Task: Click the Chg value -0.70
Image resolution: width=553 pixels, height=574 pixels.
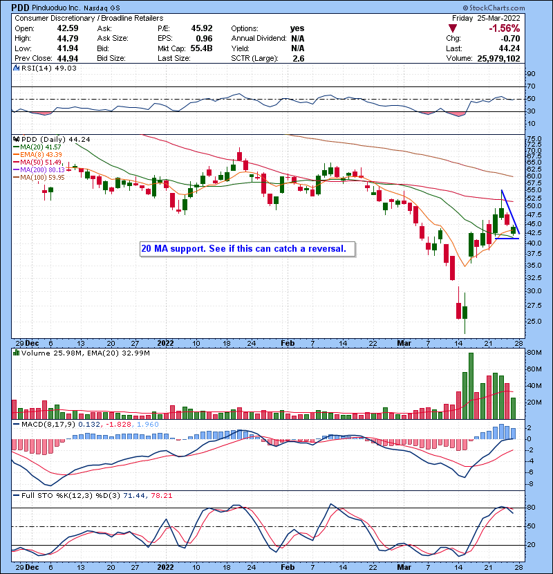Action: (510, 39)
